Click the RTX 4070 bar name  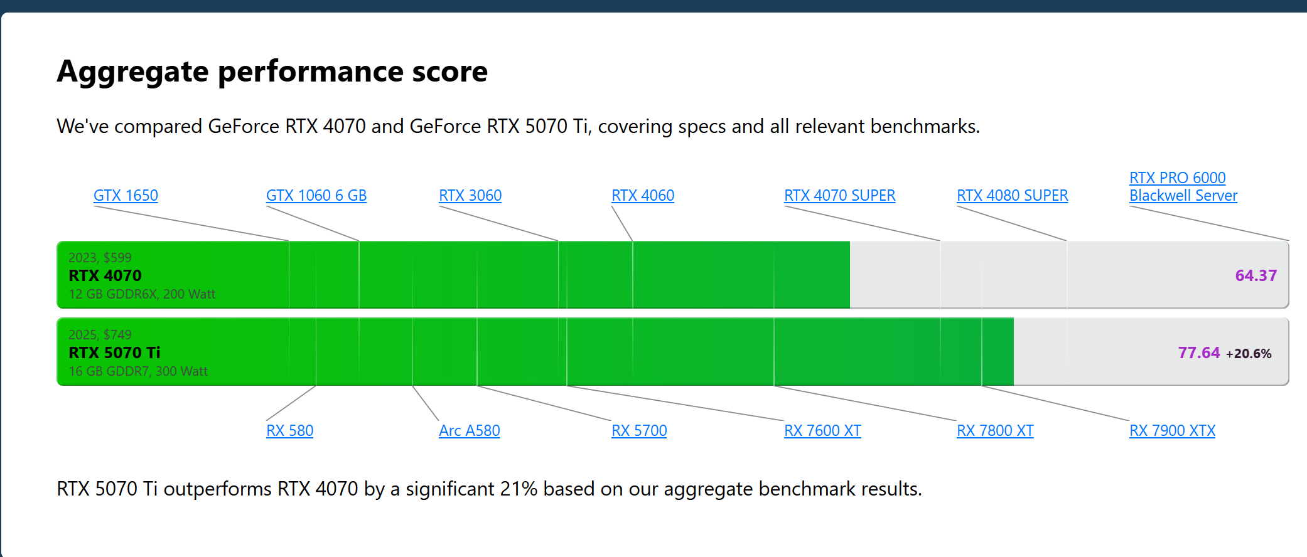[x=105, y=275]
